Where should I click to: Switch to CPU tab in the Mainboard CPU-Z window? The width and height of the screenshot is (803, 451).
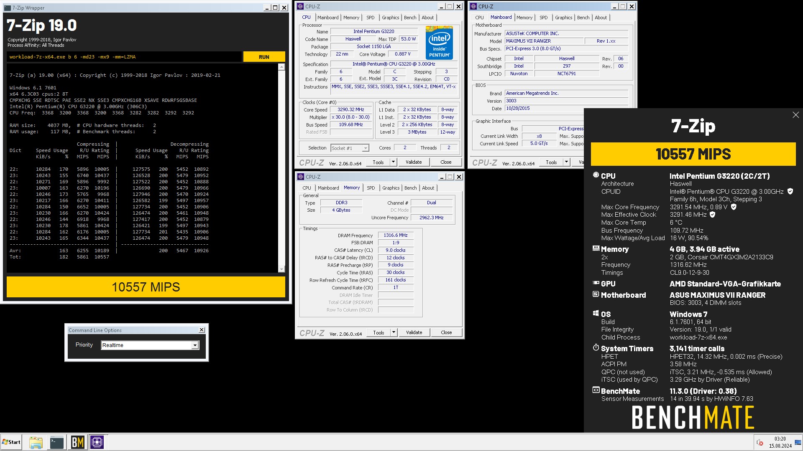tap(479, 18)
